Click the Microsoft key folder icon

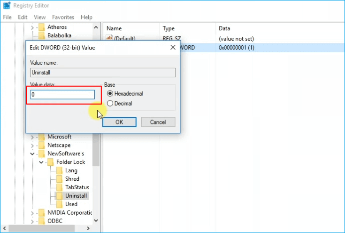[41, 136]
